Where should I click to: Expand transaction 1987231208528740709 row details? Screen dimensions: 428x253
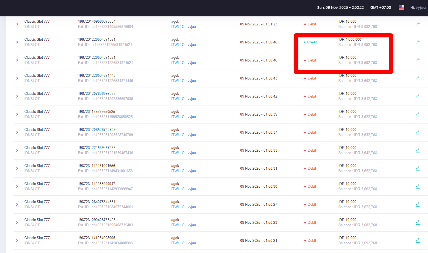click(x=17, y=132)
